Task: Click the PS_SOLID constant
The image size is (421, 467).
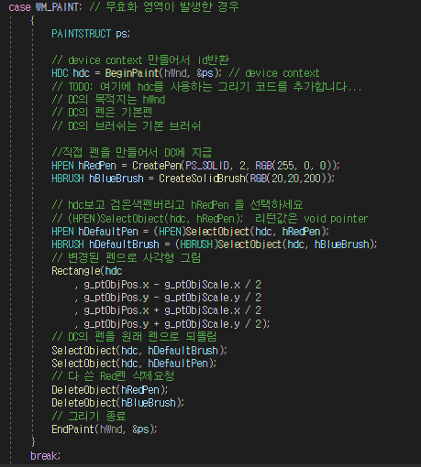Action: pos(207,166)
